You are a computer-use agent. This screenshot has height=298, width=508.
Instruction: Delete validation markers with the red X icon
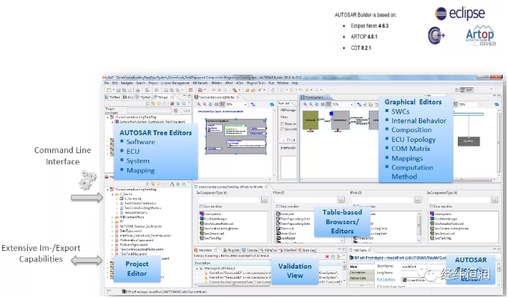327,257
